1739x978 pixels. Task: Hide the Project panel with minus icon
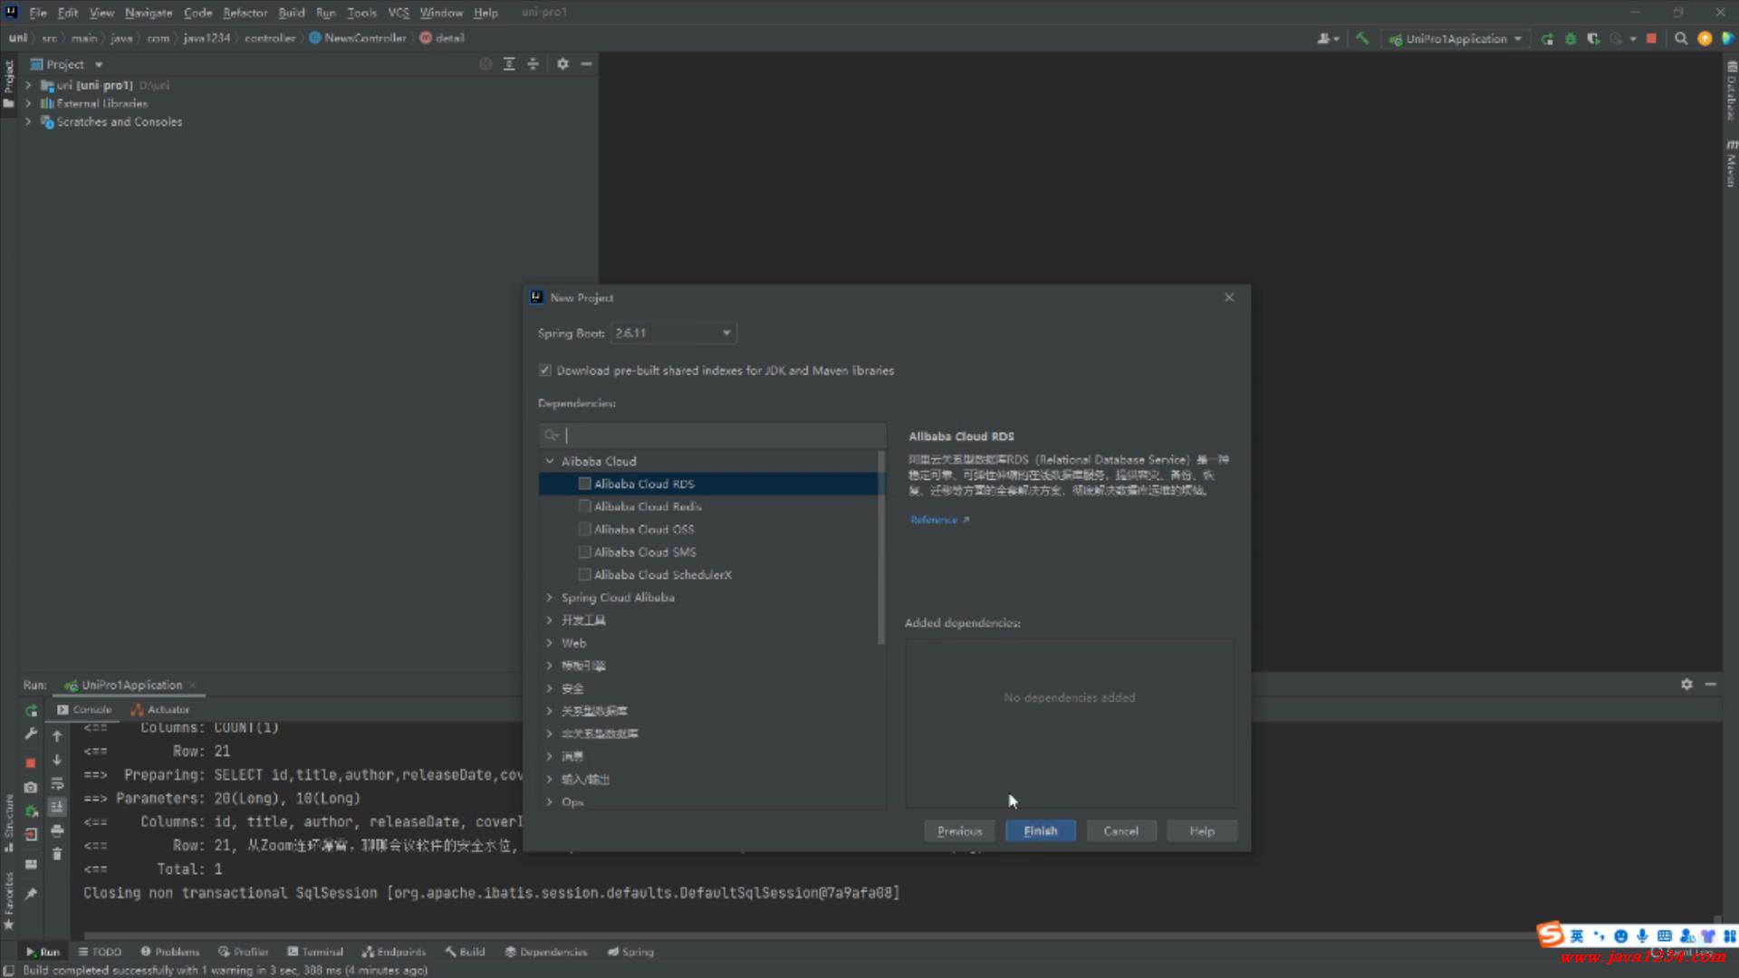(586, 63)
